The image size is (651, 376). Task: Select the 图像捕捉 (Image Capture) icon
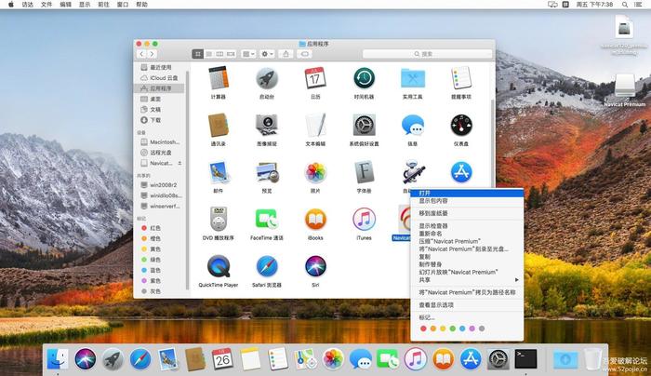(267, 125)
